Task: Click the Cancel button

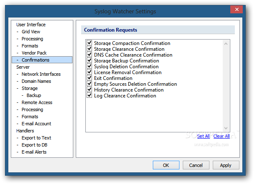Action: 196,165
